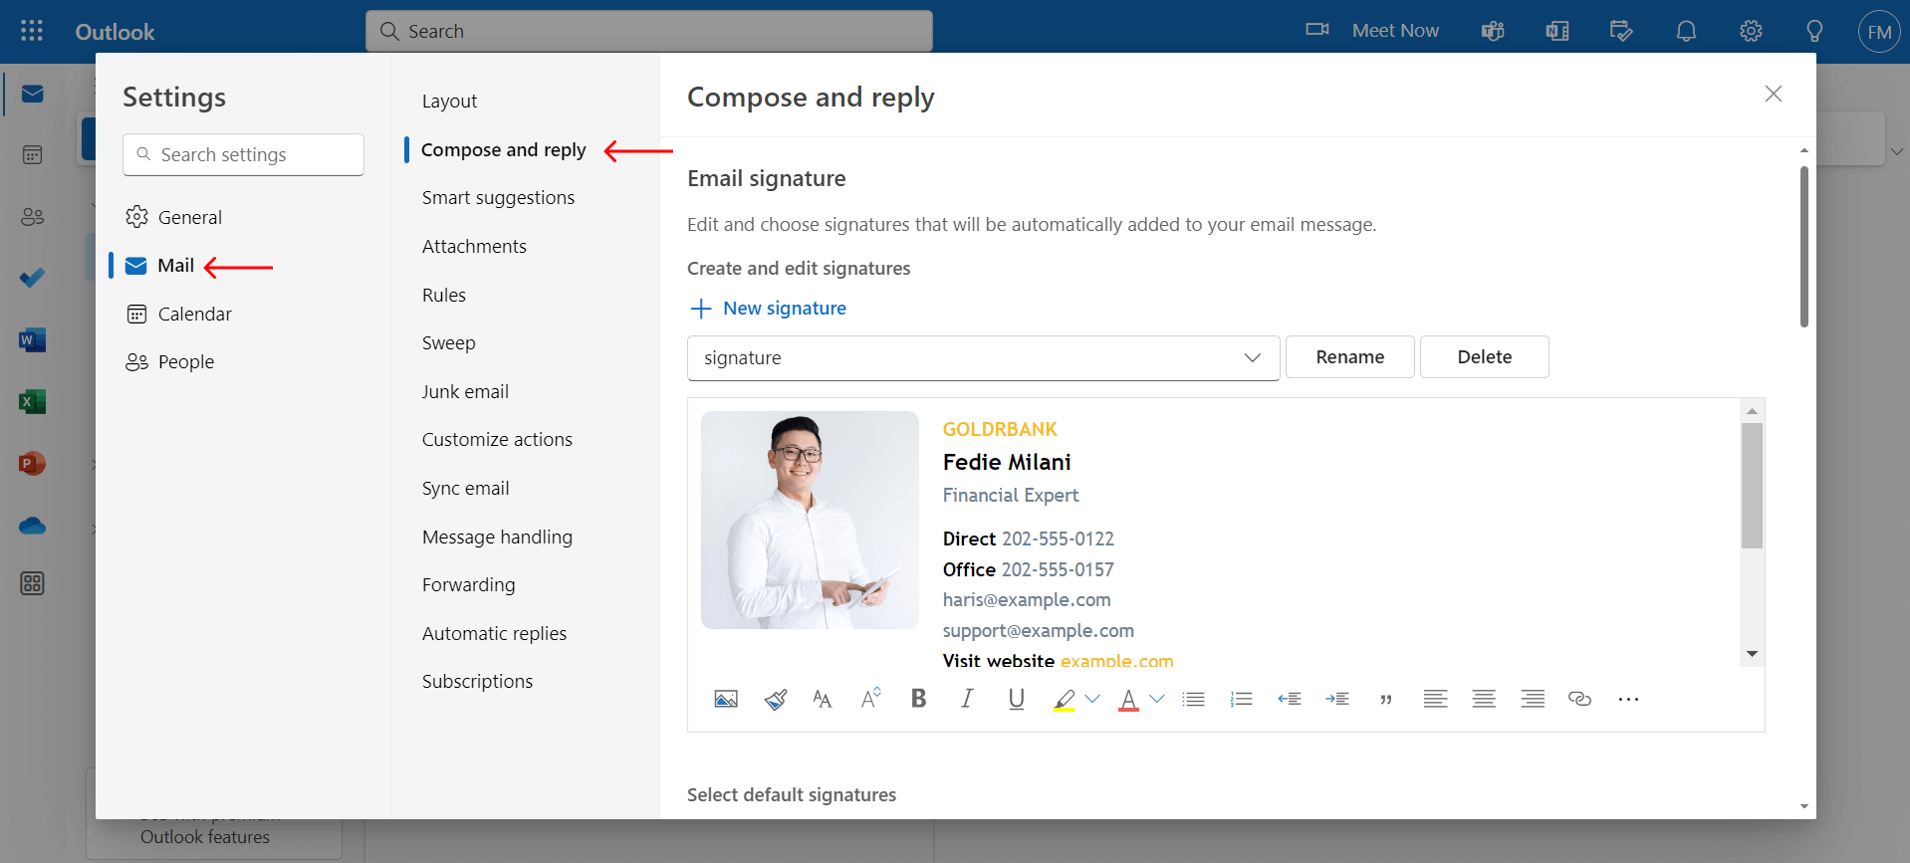Toggle the quote formatting
Viewport: 1910px width, 863px height.
click(1386, 700)
